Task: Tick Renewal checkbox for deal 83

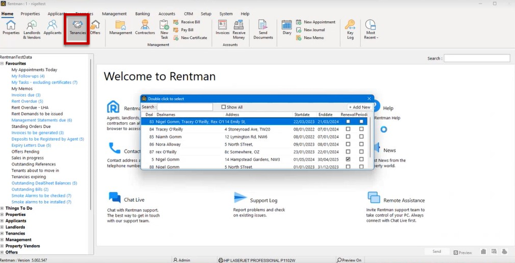Action: pyautogui.click(x=348, y=121)
